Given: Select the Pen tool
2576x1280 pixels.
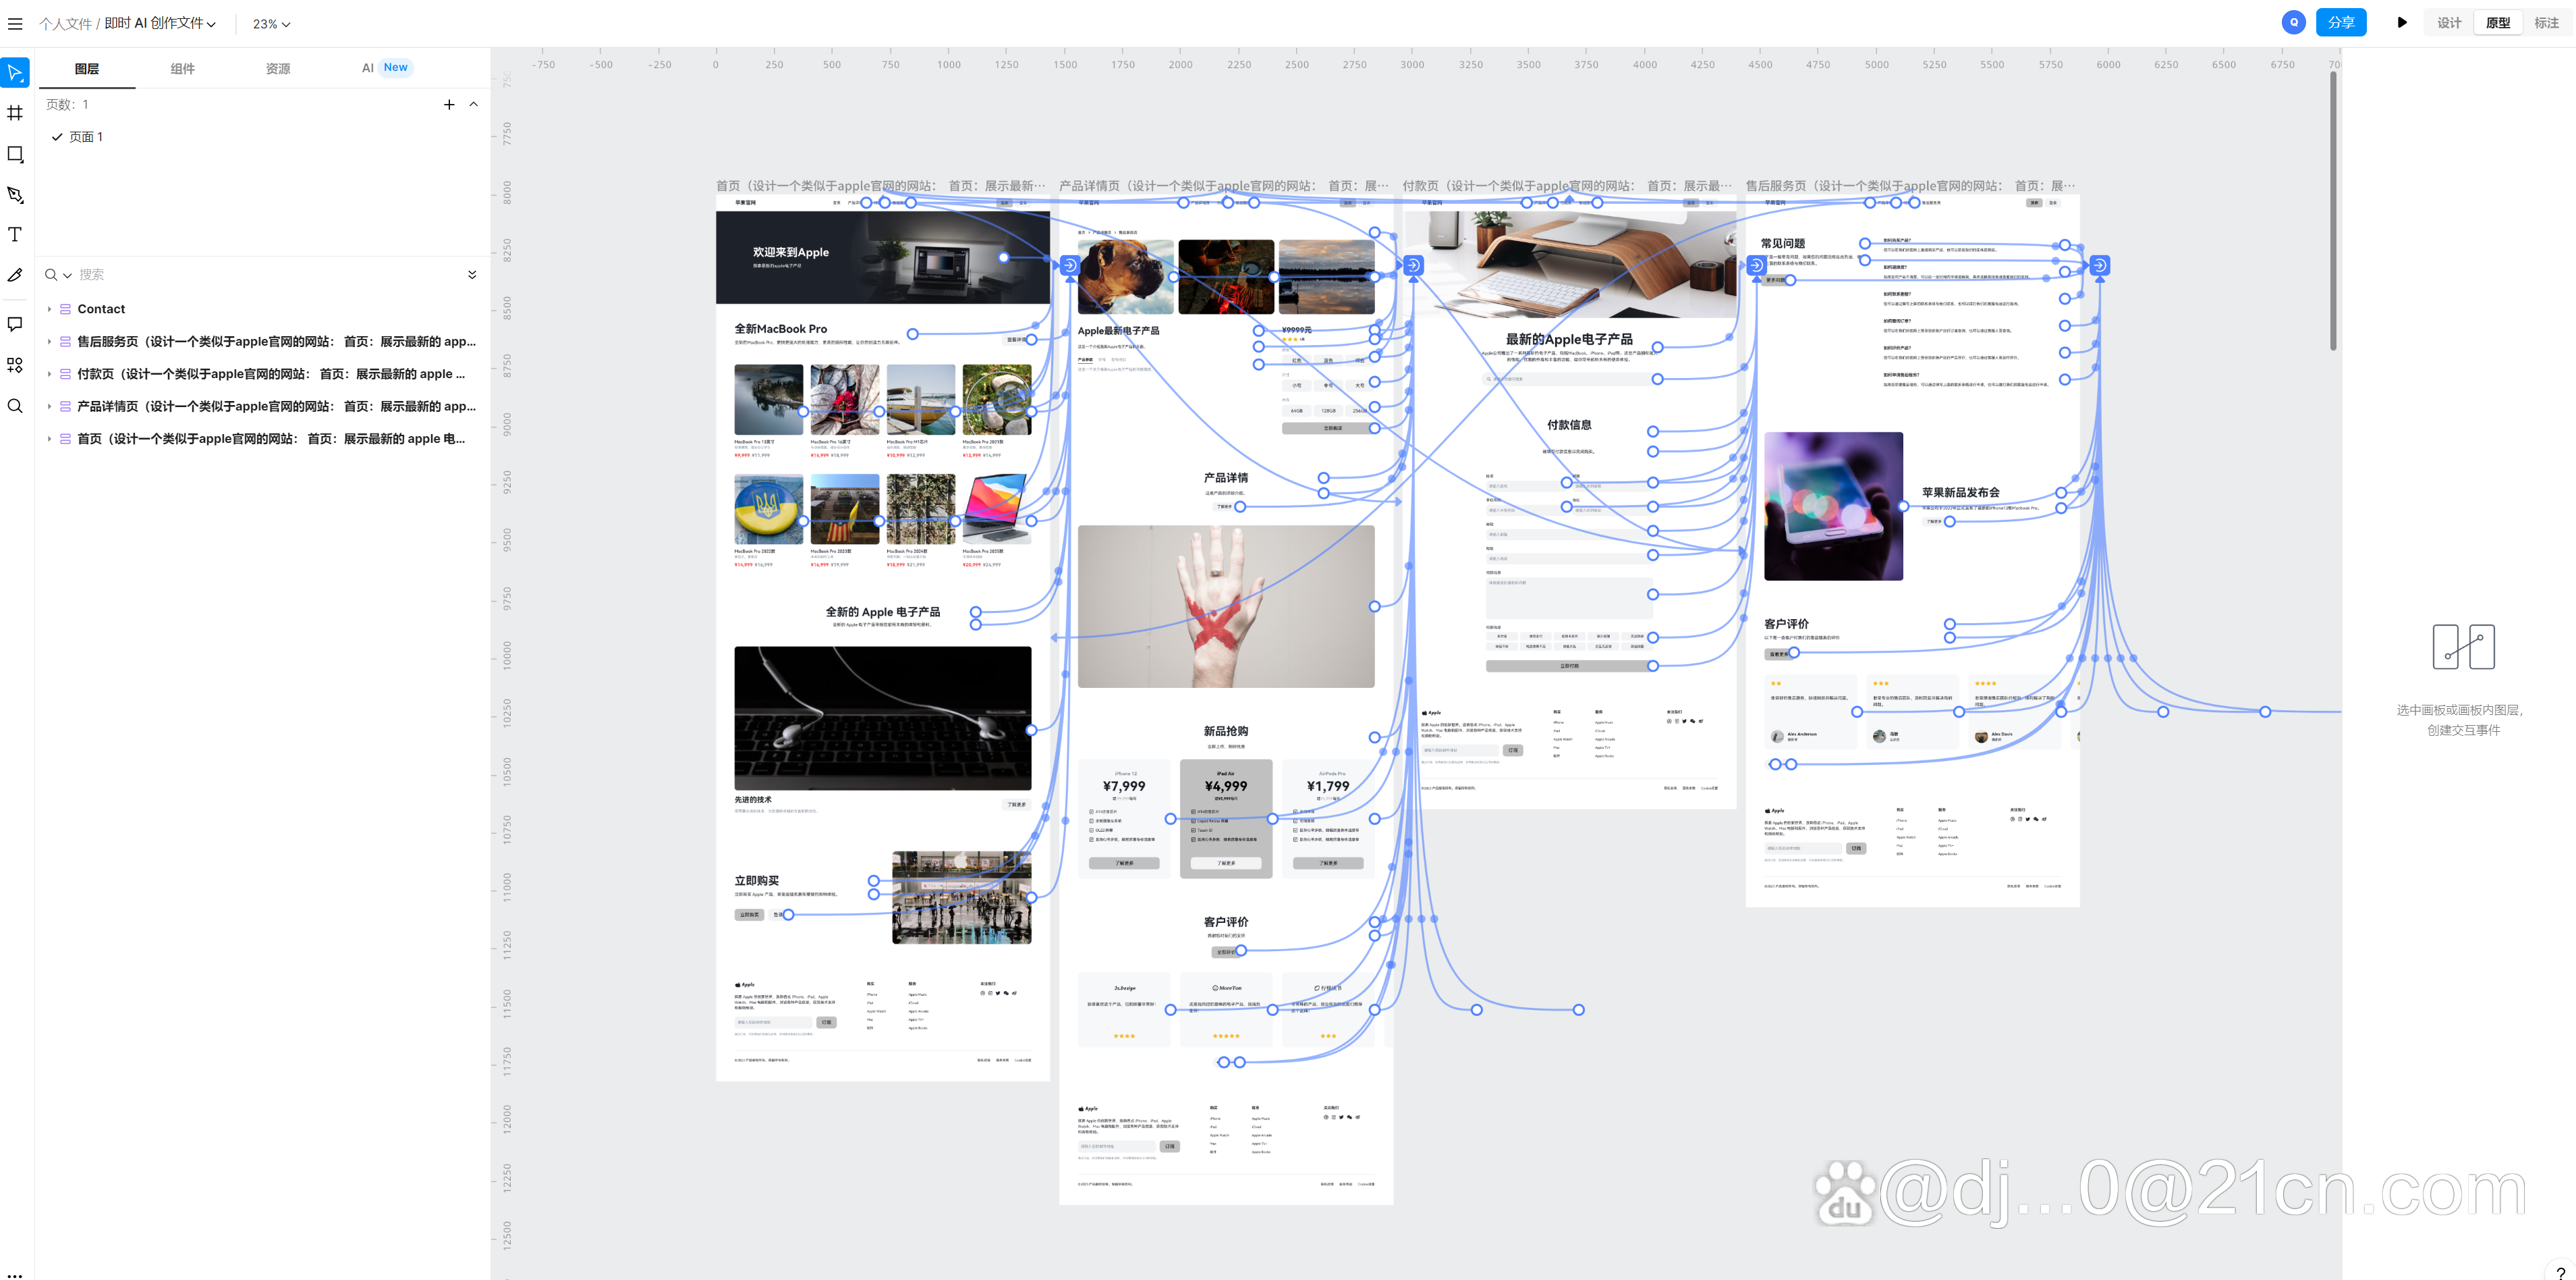Looking at the screenshot, I should point(15,194).
